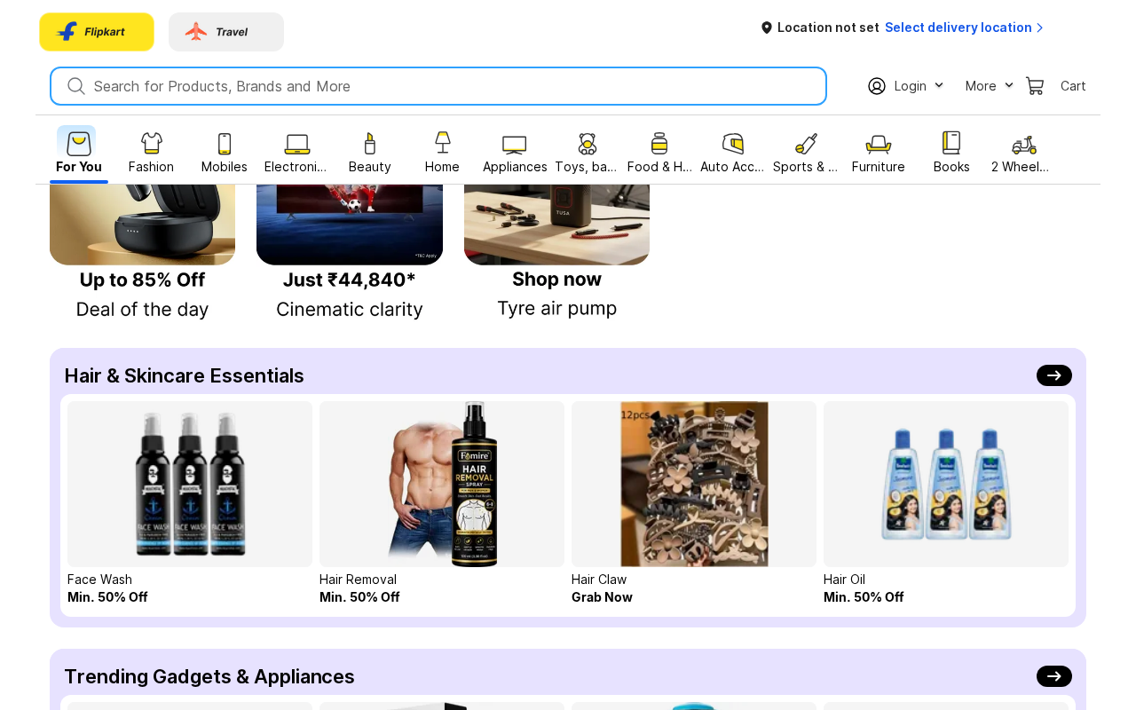
Task: Open the Electronics laptop icon
Action: [297, 144]
